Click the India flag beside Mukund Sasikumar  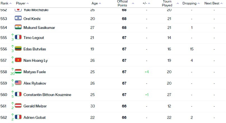tap(18, 27)
